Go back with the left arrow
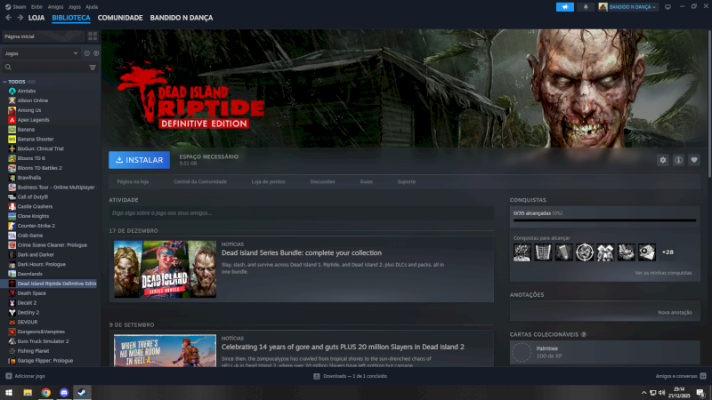712x400 pixels. click(8, 18)
